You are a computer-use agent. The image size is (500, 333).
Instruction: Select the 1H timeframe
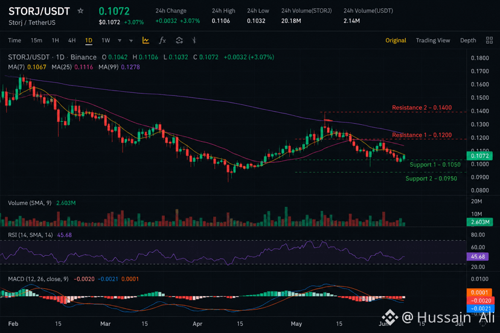pyautogui.click(x=55, y=40)
